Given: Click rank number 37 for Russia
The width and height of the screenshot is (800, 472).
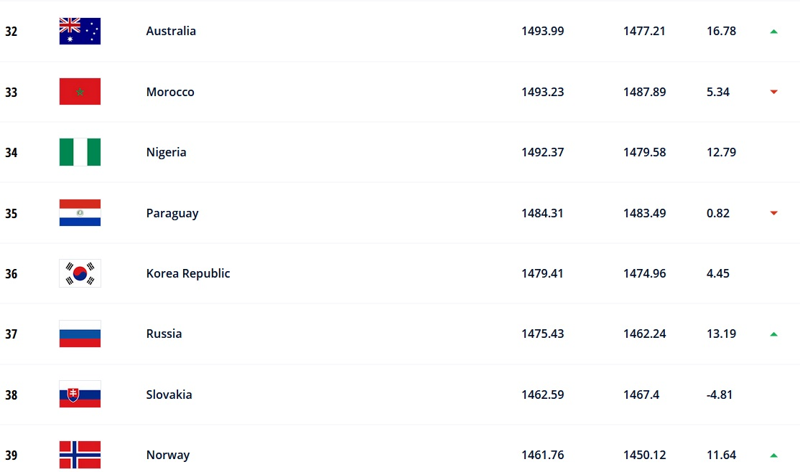Looking at the screenshot, I should tap(11, 334).
